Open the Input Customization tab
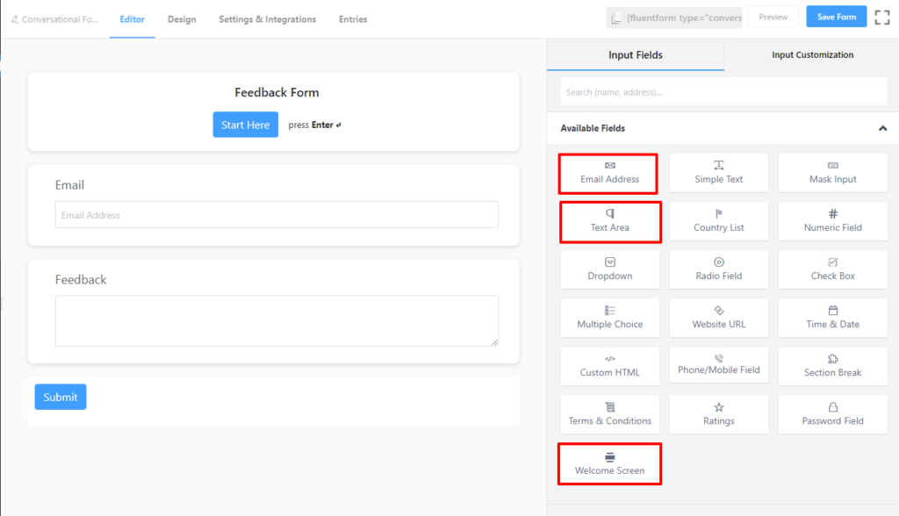Viewport: 899px width, 516px height. click(812, 54)
